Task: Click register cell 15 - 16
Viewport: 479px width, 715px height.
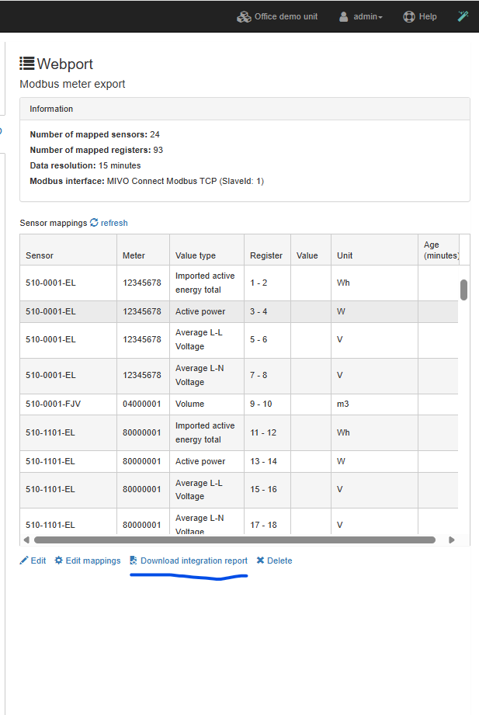Action: tap(267, 489)
